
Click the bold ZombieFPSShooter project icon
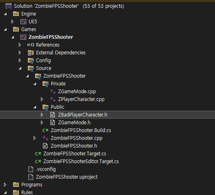tap(23, 37)
